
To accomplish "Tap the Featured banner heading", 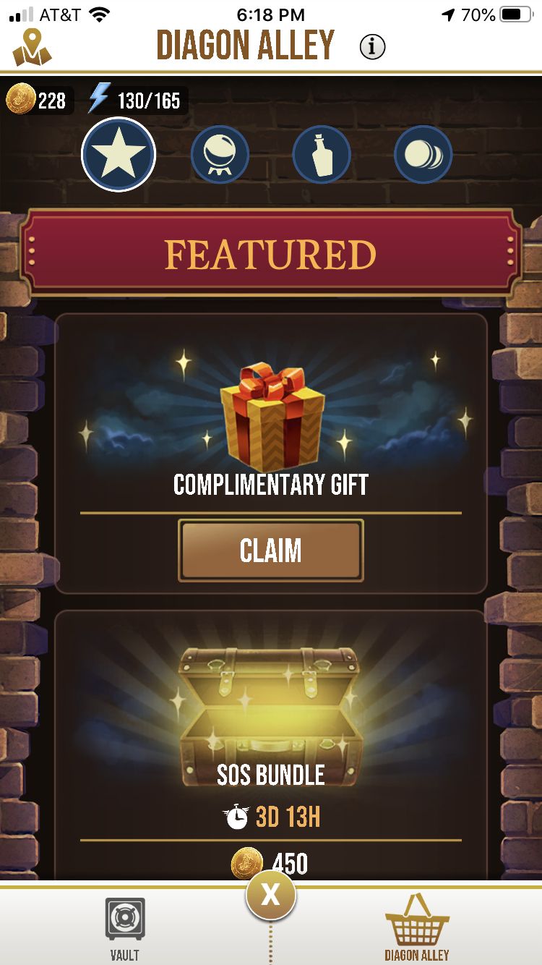I will tap(270, 255).
